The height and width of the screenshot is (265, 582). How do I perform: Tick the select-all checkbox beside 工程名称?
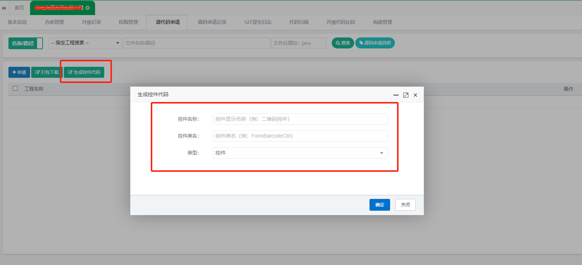15,88
